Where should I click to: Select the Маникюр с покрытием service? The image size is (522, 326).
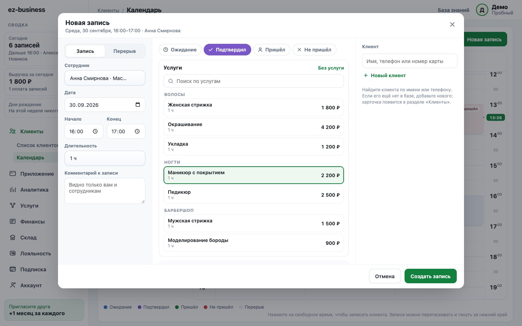[x=254, y=175]
